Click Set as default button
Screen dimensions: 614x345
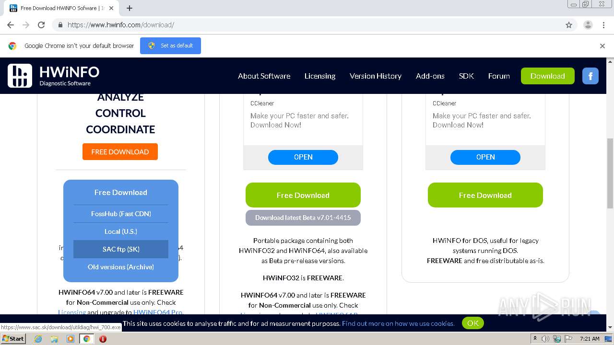tap(170, 46)
